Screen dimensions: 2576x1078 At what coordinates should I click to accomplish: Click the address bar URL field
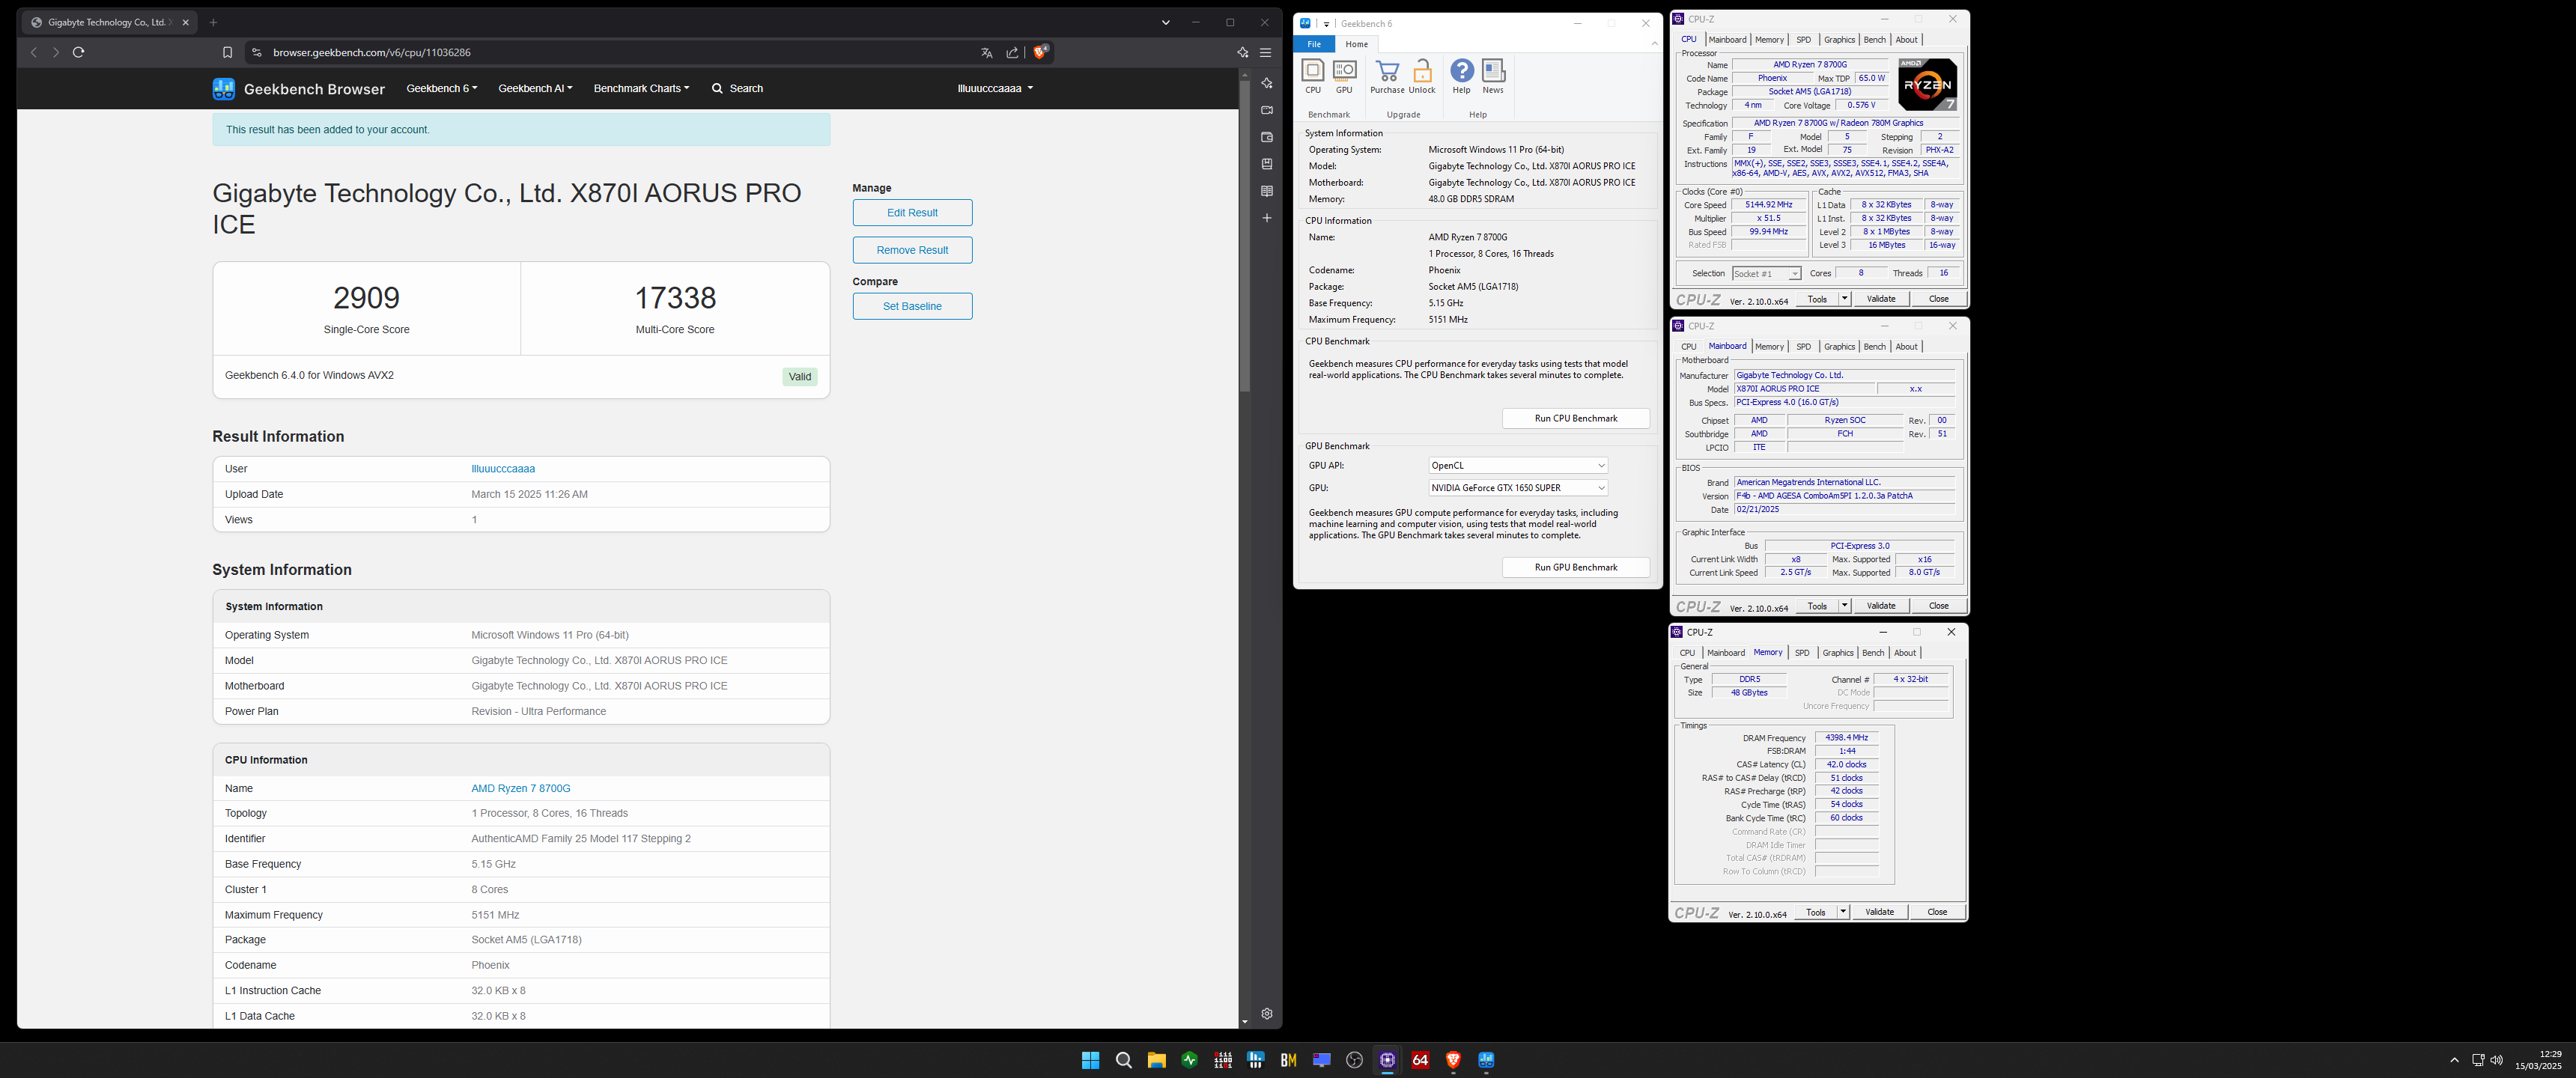tap(620, 53)
